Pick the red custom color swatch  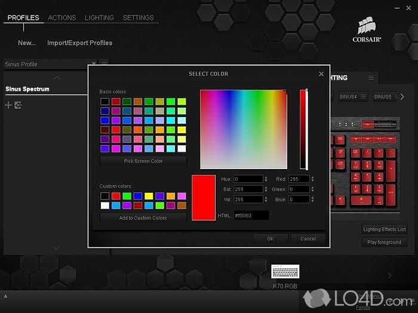click(x=116, y=196)
